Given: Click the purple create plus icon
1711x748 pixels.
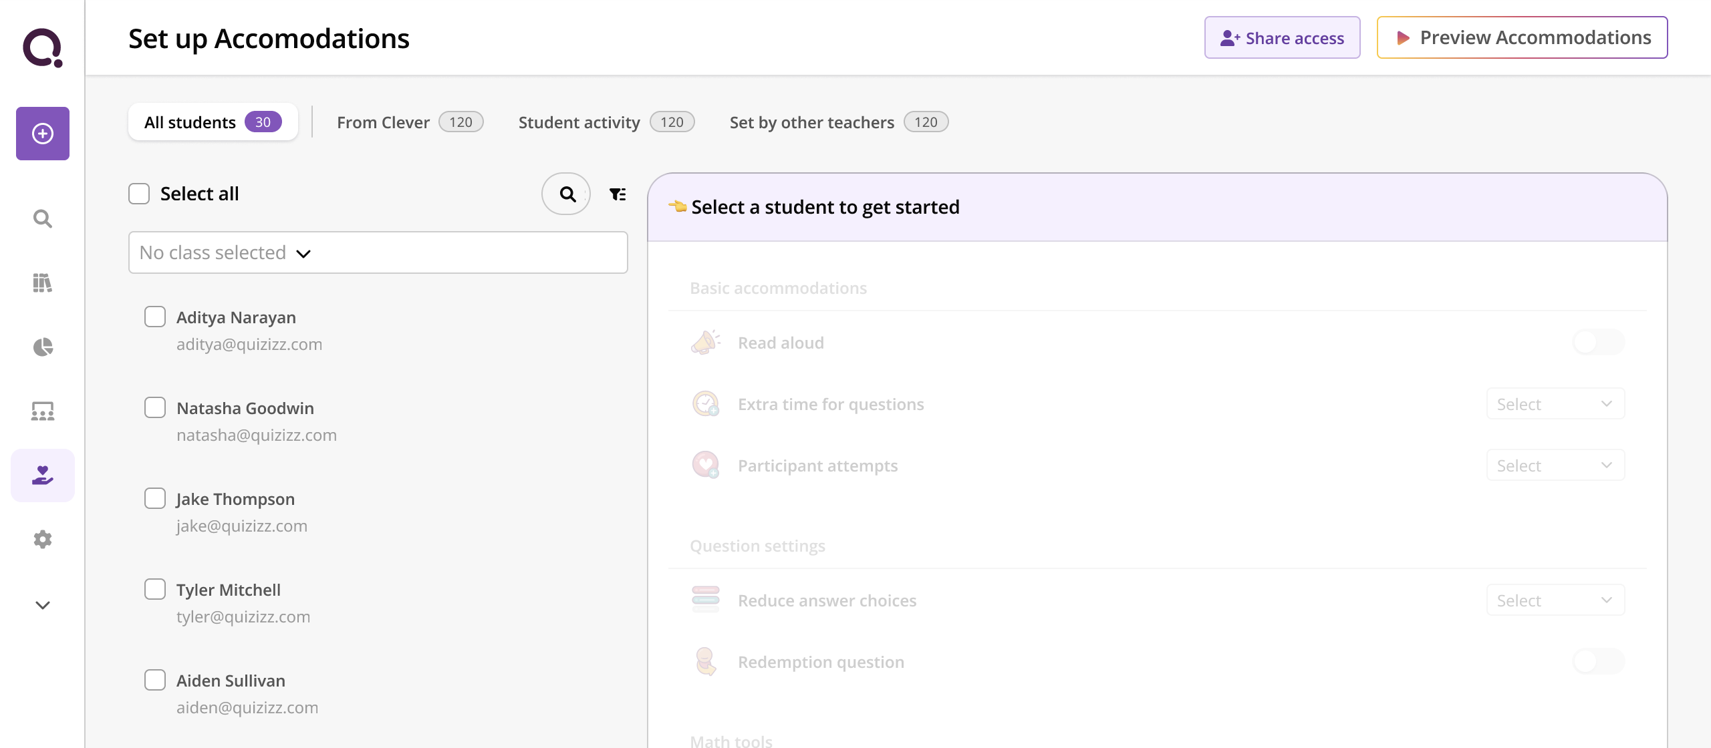Looking at the screenshot, I should [x=43, y=134].
